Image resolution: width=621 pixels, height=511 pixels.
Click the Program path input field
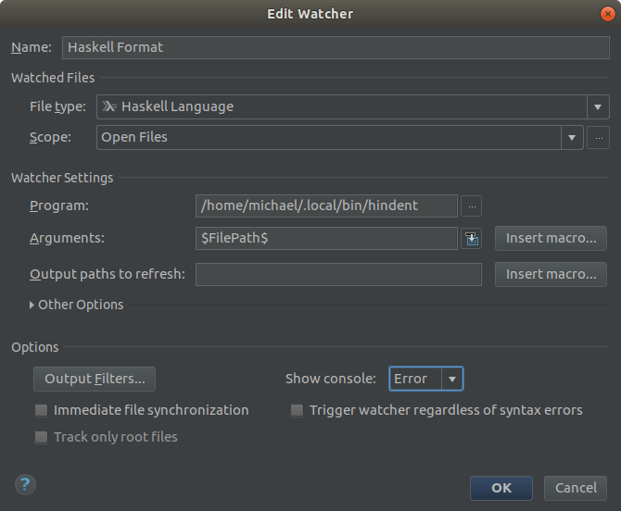(326, 206)
